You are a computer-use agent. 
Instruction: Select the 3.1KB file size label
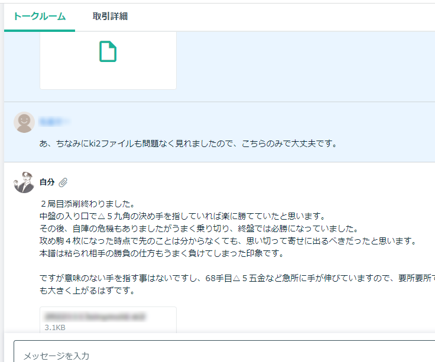pos(55,328)
